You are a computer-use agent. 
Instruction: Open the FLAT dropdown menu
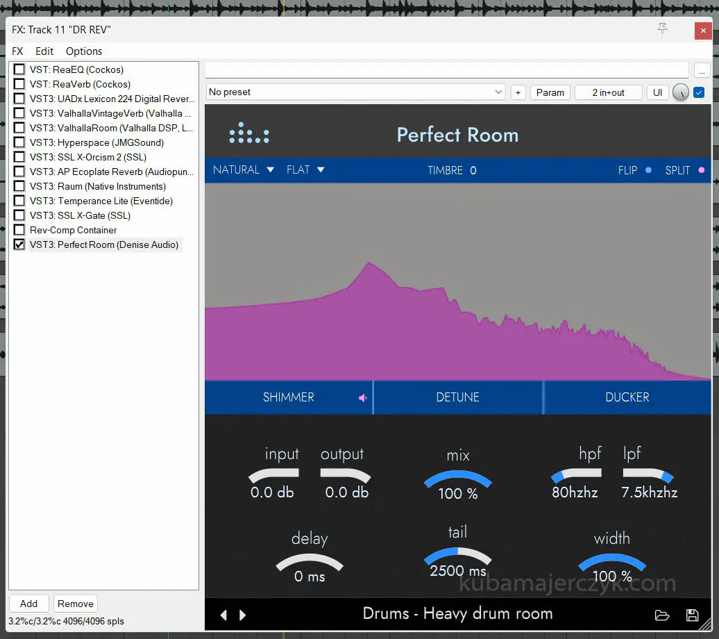305,170
